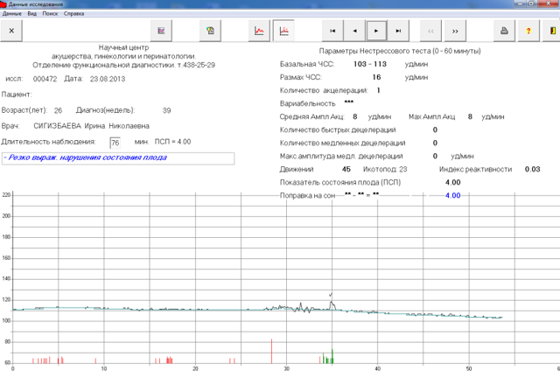560x378 pixels.
Task: Click the conclusion box 'Резко выраж. нарушения состояния плода'
Action: coord(118,158)
